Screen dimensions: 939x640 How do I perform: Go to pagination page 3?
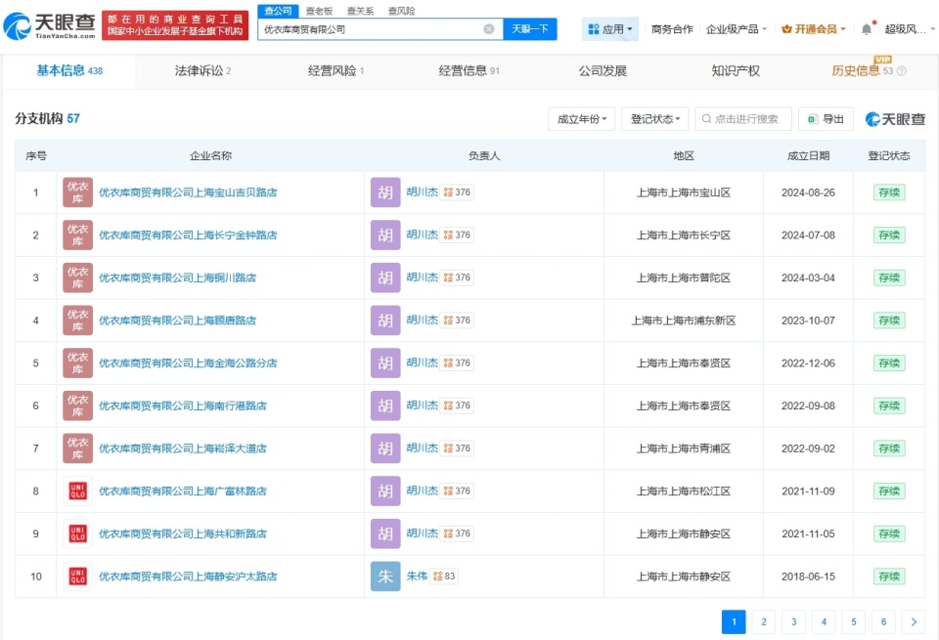[x=793, y=621]
